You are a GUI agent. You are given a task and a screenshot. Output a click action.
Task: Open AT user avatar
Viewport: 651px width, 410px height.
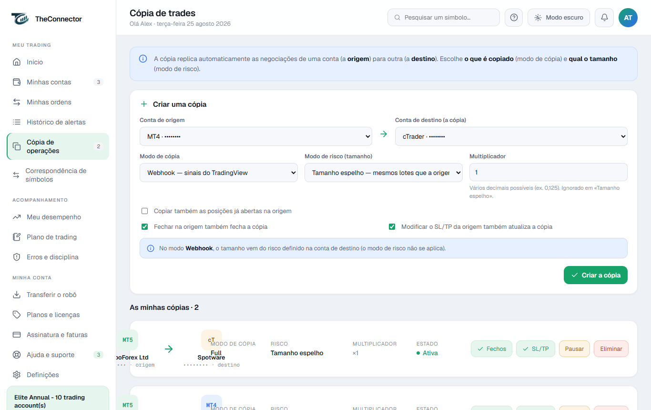click(628, 18)
